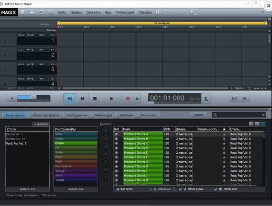This screenshot has height=206, width=272.
Task: Select pitch variant 7 circle
Action: [105, 177]
